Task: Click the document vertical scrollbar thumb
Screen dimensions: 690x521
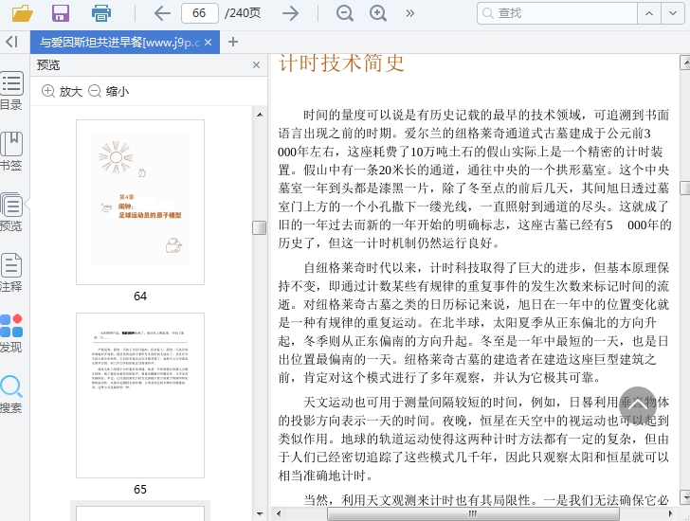Action: (x=684, y=188)
